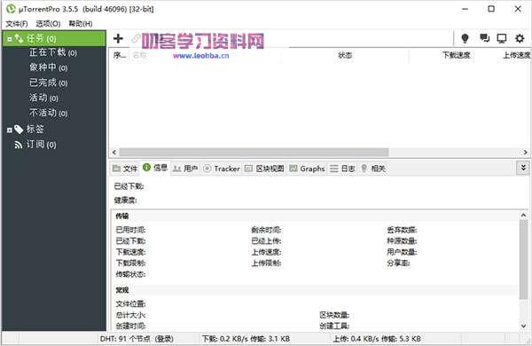The image size is (532, 346).
Task: Click the 剩余时间 label
Action: point(266,230)
